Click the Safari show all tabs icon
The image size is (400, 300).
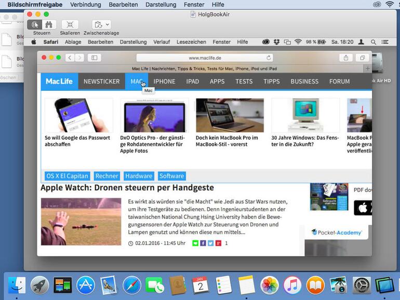[x=363, y=58]
